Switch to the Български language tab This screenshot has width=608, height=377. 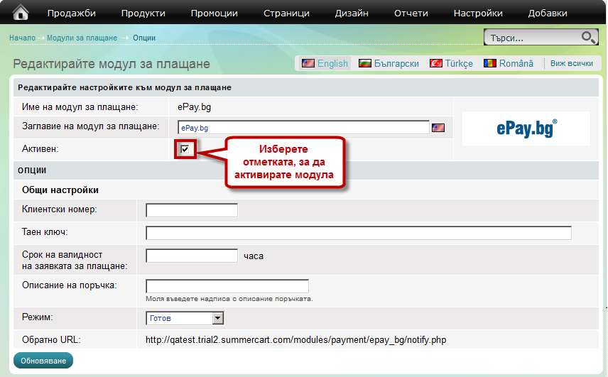(x=396, y=63)
